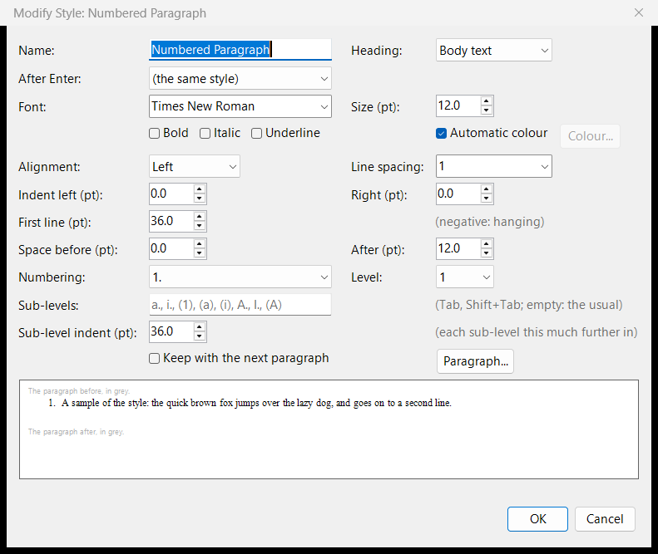658x554 pixels.
Task: Expand the Line spacing dropdown
Action: pyautogui.click(x=494, y=166)
